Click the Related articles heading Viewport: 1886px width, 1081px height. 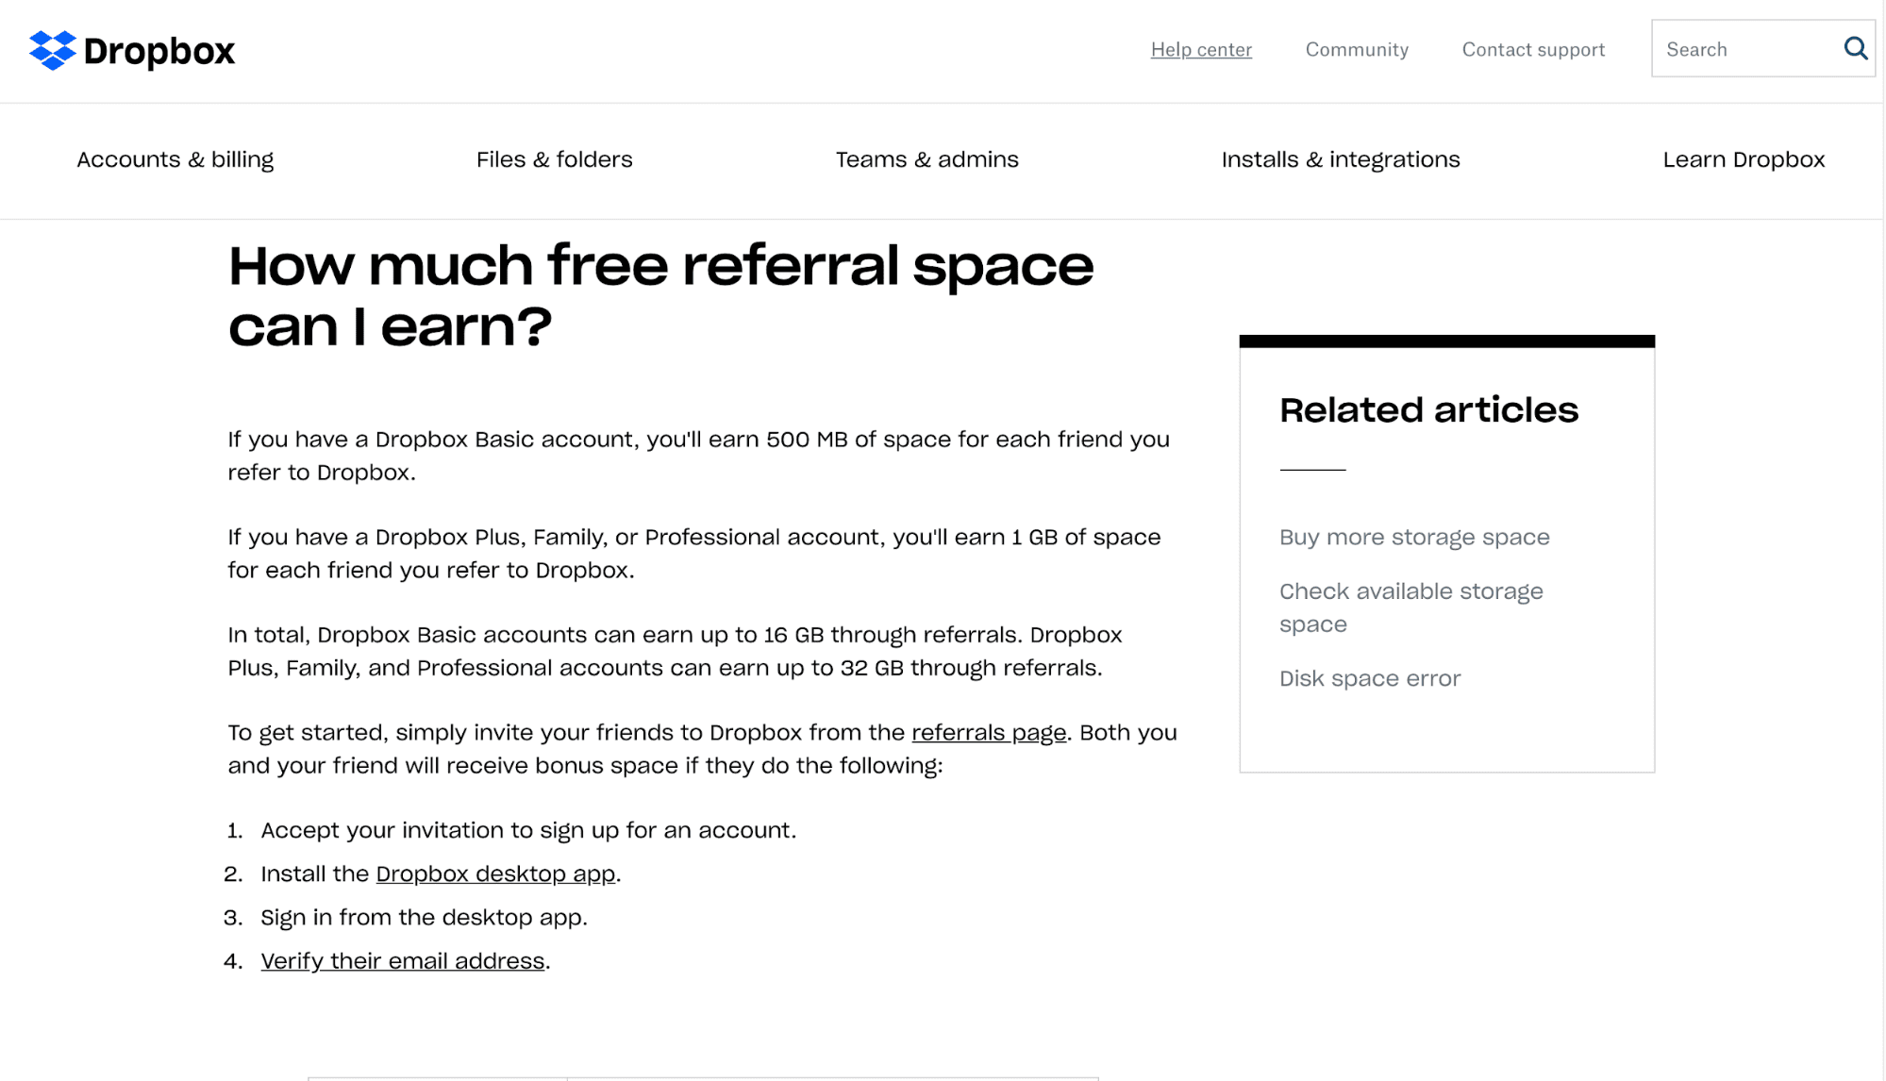[1427, 409]
